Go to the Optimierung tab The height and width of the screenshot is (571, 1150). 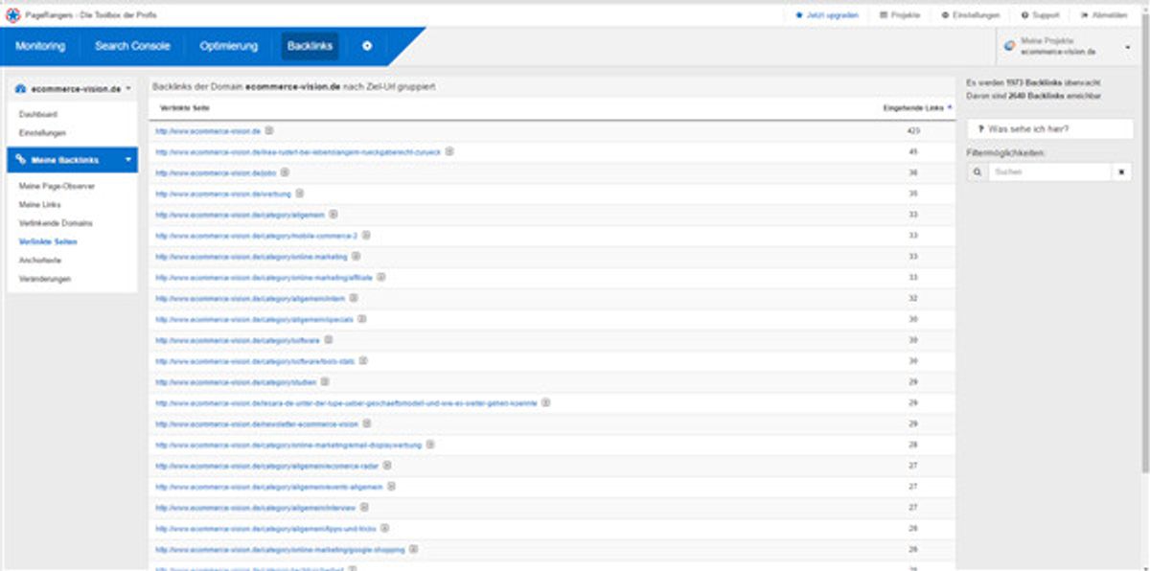point(229,46)
